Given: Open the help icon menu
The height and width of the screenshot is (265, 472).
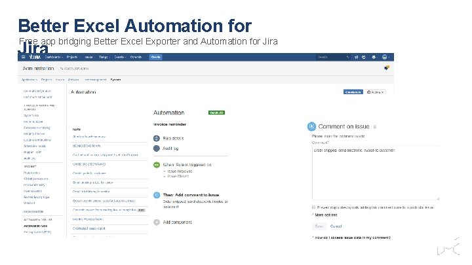Looking at the screenshot, I should (364, 57).
